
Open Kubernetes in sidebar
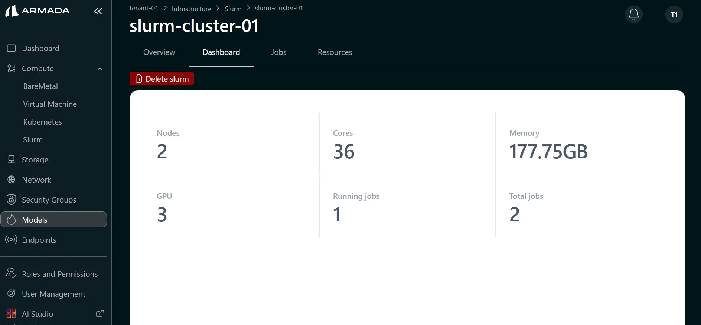click(42, 122)
